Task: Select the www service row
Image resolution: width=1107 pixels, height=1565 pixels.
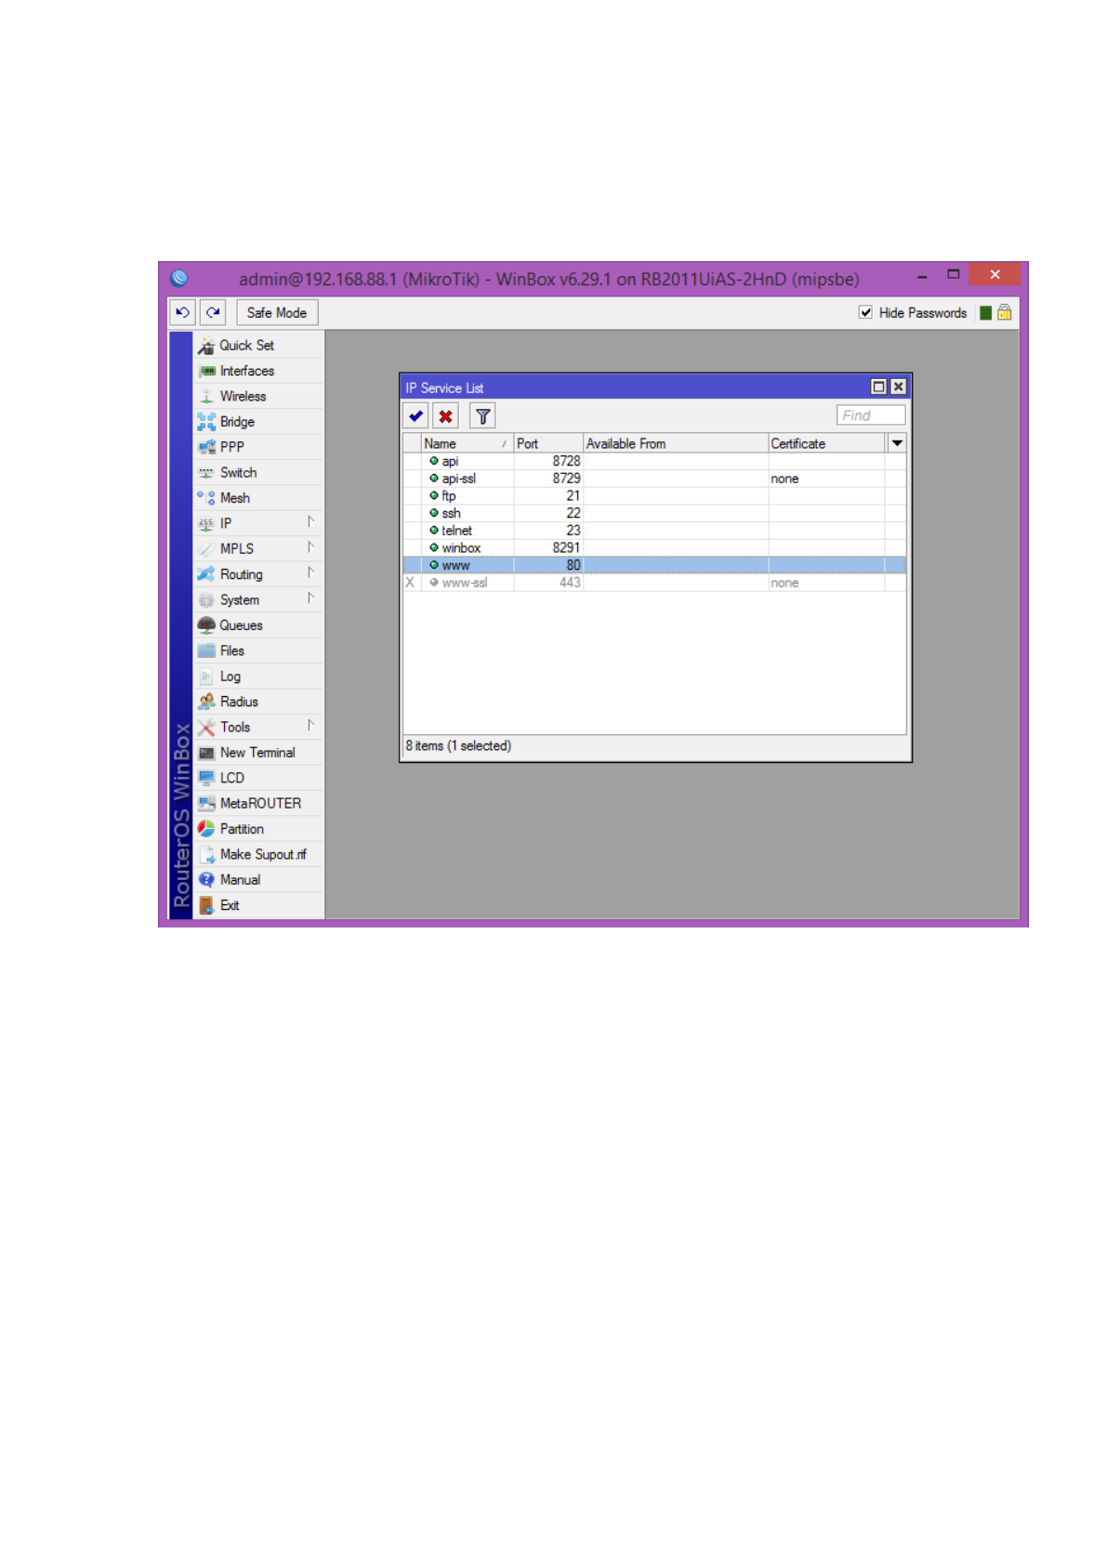Action: tap(654, 565)
